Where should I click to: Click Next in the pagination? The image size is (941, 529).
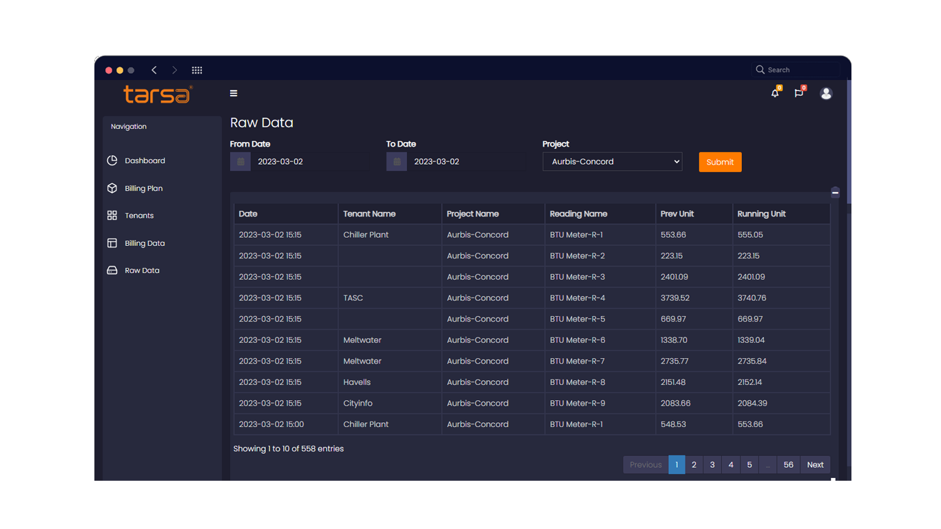pyautogui.click(x=815, y=465)
